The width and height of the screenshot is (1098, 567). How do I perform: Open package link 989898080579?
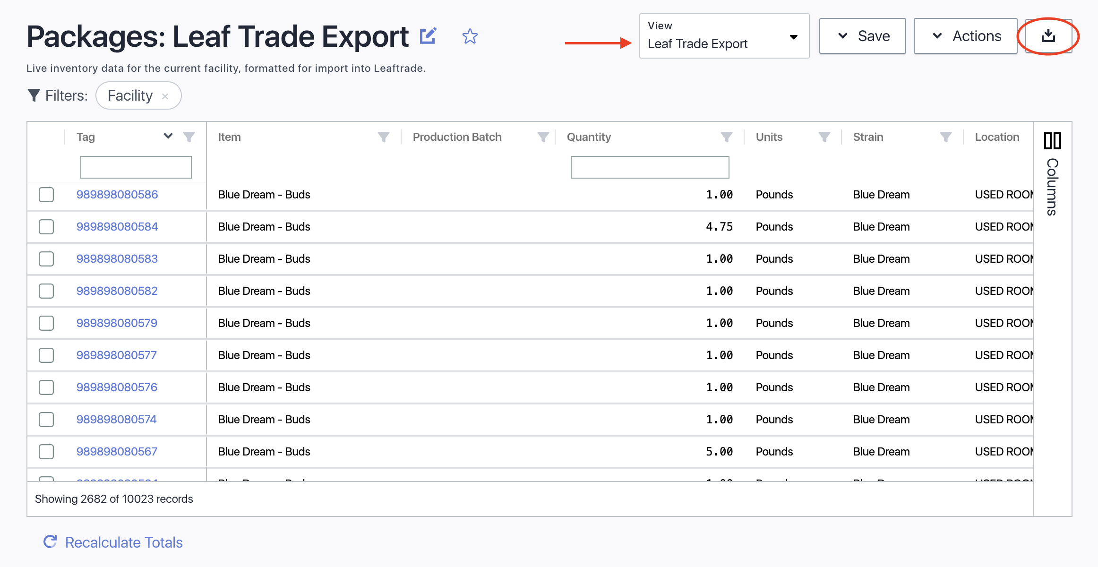(x=117, y=323)
